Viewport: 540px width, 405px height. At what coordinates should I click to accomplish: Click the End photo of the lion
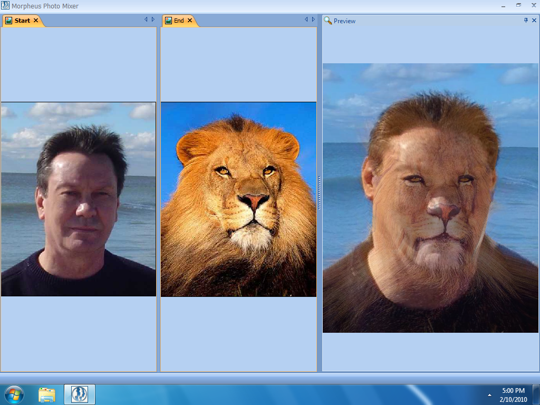[239, 199]
